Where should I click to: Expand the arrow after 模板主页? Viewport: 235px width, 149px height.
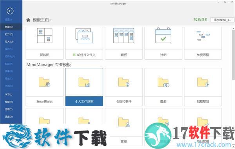tap(51, 20)
